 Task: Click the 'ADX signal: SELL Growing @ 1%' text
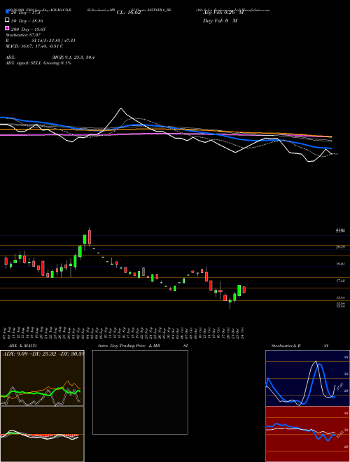click(38, 63)
